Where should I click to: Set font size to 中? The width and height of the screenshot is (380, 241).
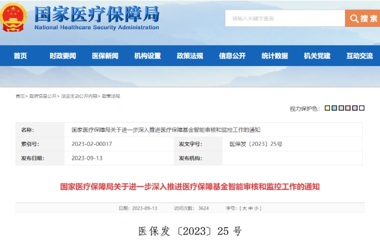tap(250, 208)
